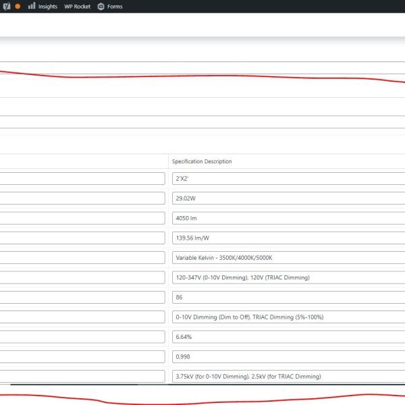405x405 pixels.
Task: Select the 0-10V Dimming (Dim to Off) field
Action: pos(289,317)
